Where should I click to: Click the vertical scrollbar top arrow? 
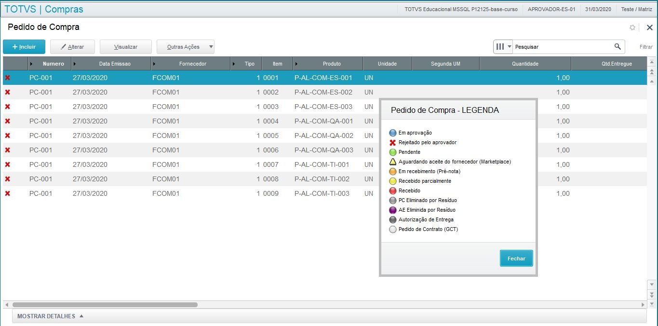pos(652,62)
